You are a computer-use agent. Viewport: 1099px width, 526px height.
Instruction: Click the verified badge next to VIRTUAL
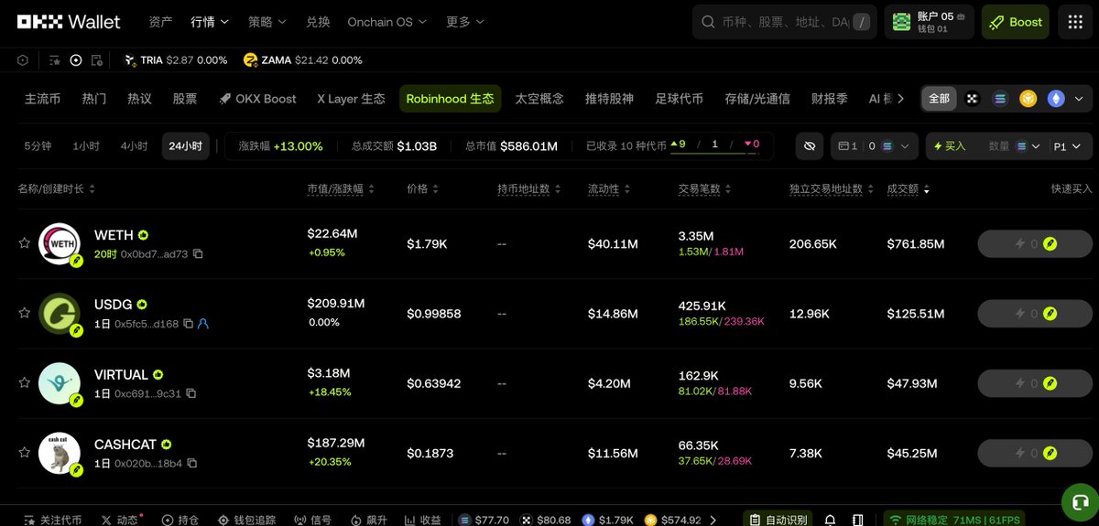click(x=158, y=375)
